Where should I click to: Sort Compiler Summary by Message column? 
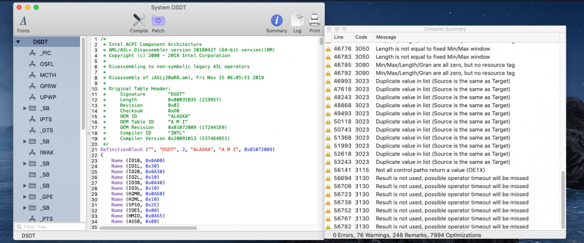click(x=467, y=37)
